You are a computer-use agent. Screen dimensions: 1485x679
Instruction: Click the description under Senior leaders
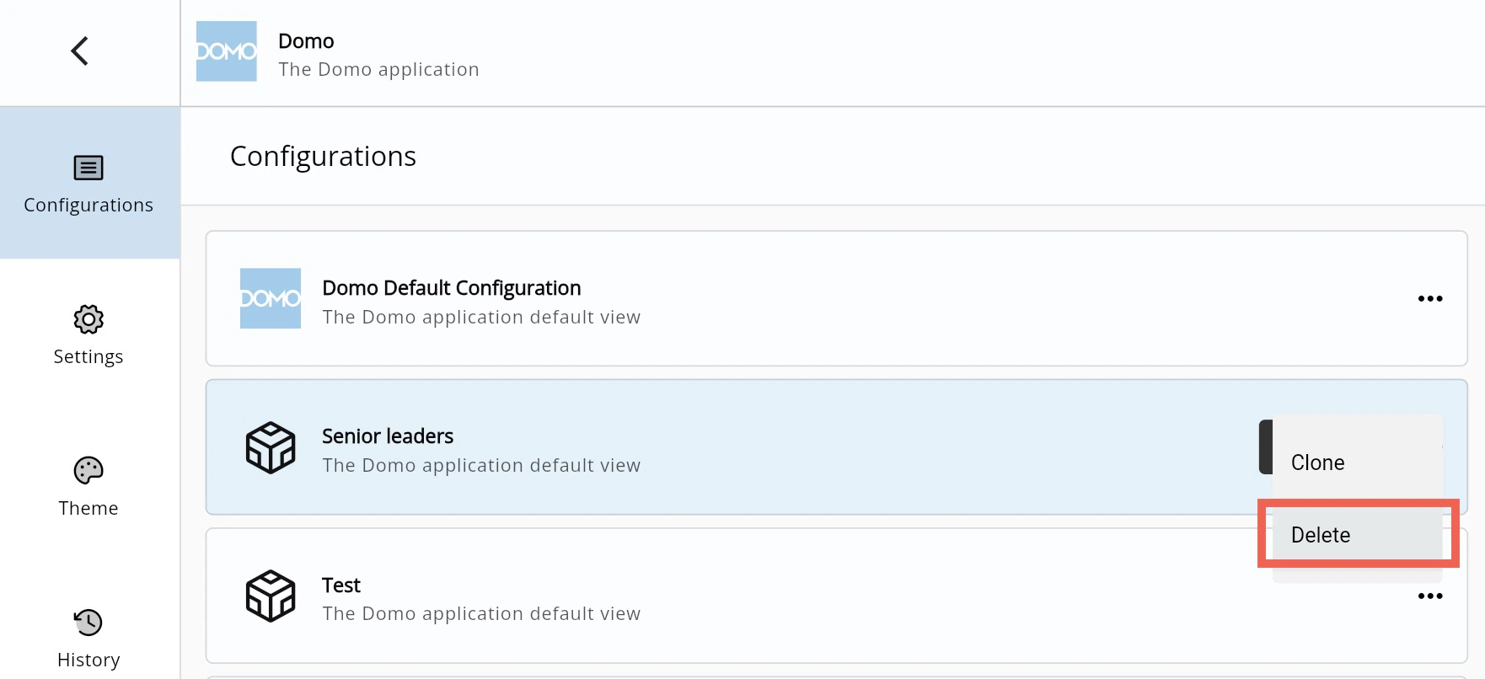(x=481, y=466)
